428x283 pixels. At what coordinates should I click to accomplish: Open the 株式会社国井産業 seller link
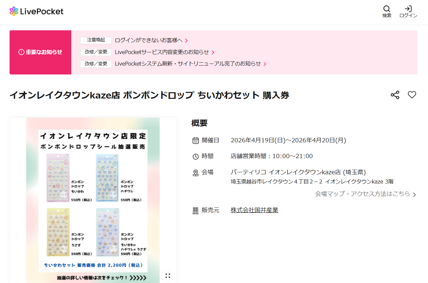254,210
